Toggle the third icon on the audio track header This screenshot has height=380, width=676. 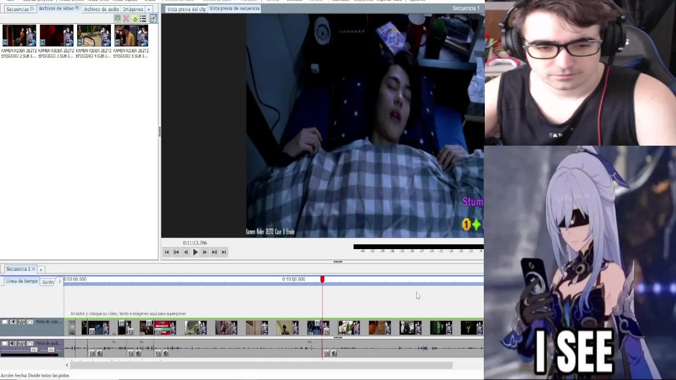point(22,343)
